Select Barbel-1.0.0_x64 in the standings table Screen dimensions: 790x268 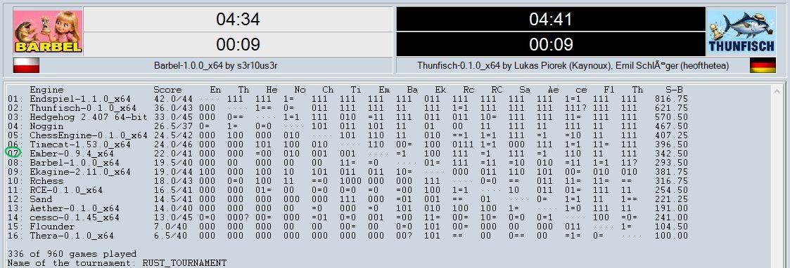pos(75,162)
